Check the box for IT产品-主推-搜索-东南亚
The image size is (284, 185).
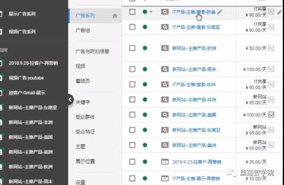[x=132, y=27]
